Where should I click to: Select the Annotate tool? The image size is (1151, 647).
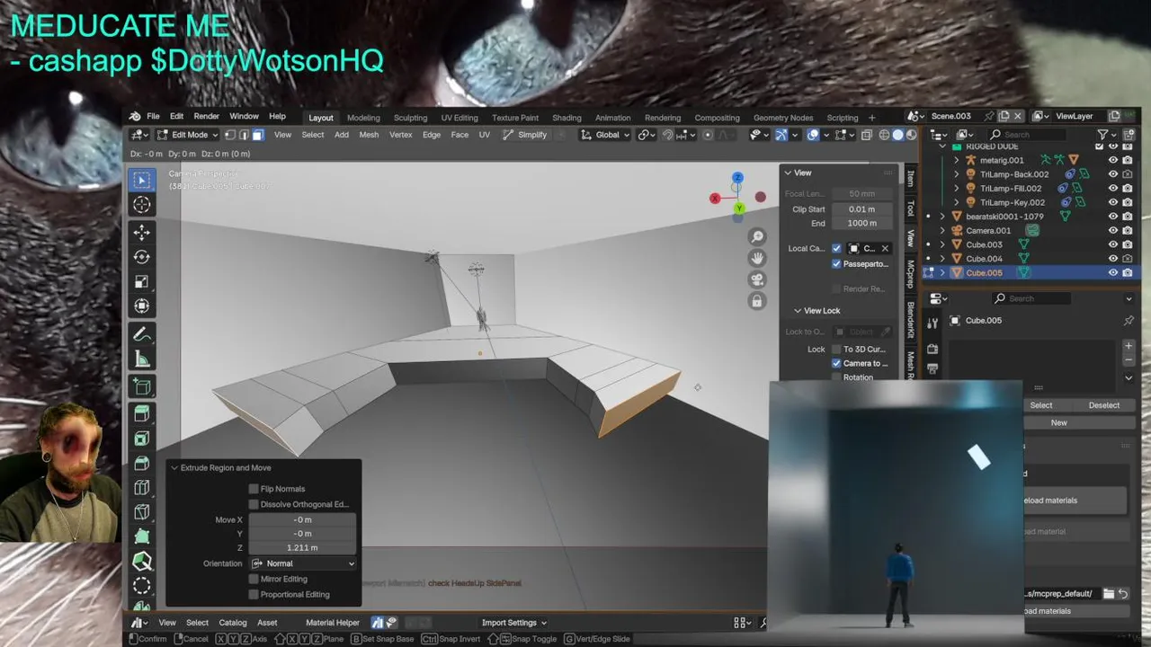142,334
